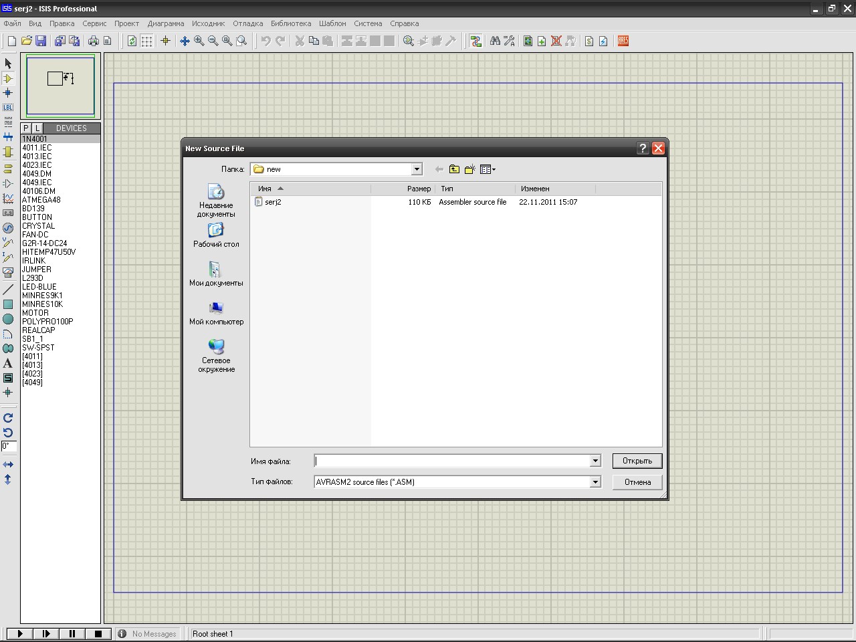The width and height of the screenshot is (856, 642).
Task: Open the Библиотека menu
Action: pyautogui.click(x=291, y=23)
